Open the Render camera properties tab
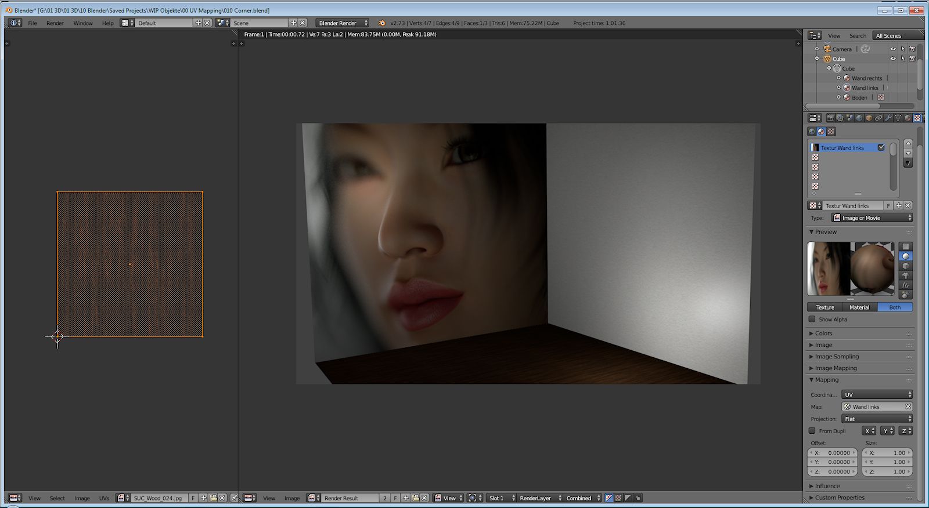Screen dimensions: 929x508 tap(830, 118)
